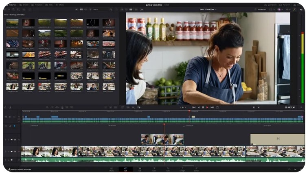Toggle the blue snapping icon left of timeline
Viewport: 307px width, 174px height.
coord(15,126)
